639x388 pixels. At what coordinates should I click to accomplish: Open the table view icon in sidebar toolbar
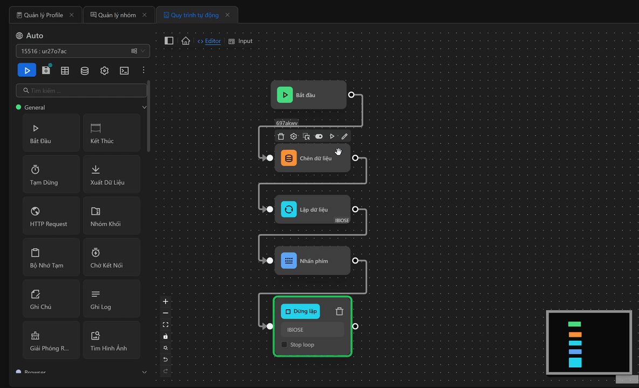tap(65, 71)
